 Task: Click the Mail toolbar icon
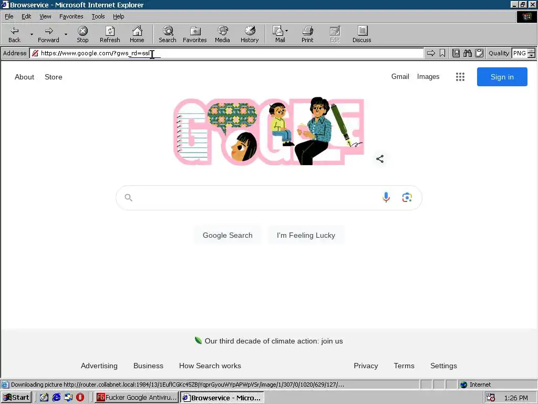coord(278,34)
